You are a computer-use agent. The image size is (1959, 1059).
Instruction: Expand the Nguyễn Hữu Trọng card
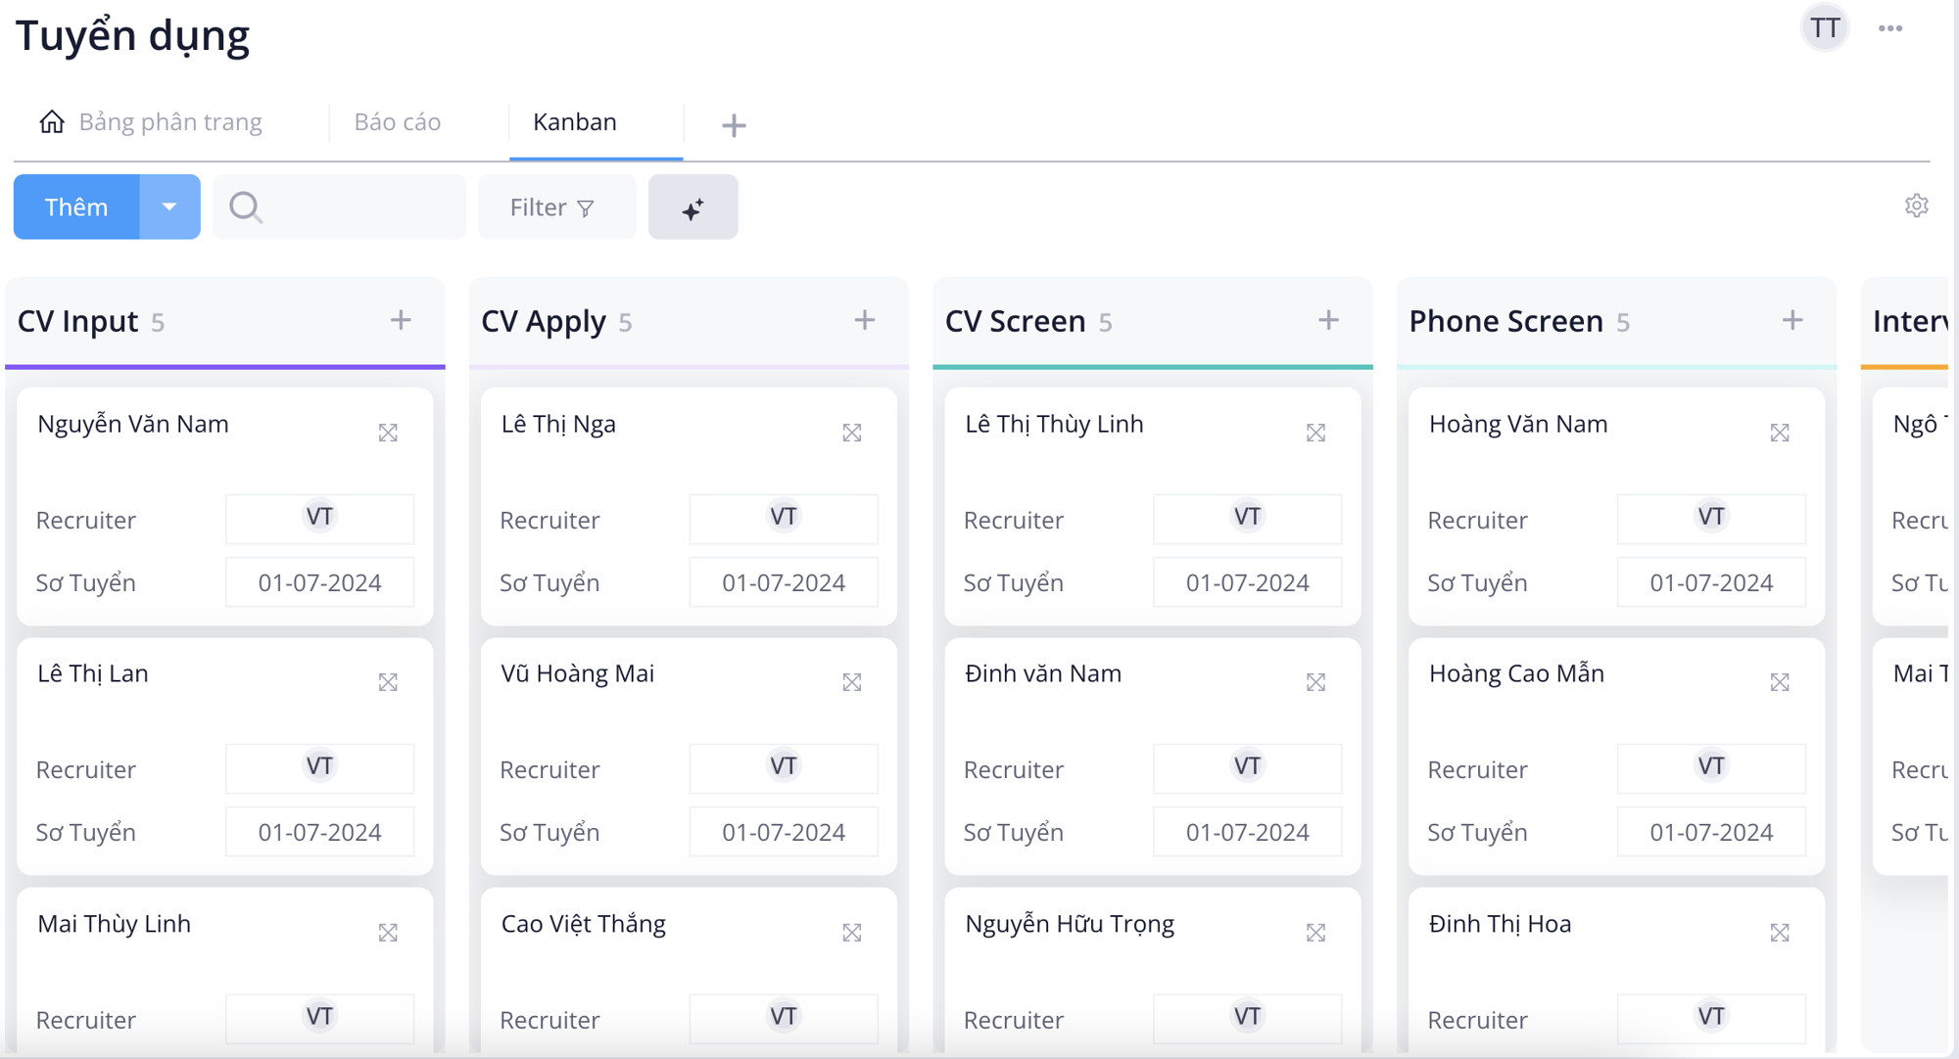click(1315, 933)
